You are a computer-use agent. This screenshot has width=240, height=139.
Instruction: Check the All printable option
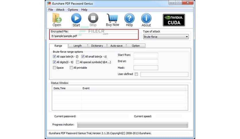[x=71, y=67]
